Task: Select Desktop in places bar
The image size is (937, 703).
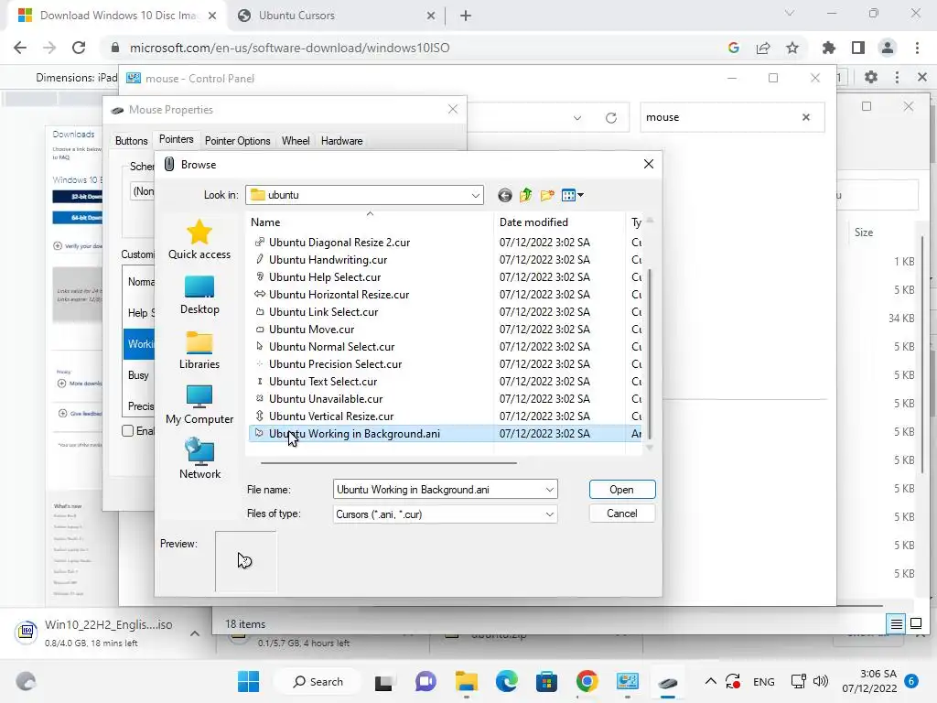Action: (199, 295)
